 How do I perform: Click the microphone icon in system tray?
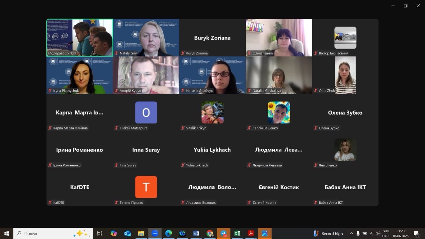[x=358, y=233]
